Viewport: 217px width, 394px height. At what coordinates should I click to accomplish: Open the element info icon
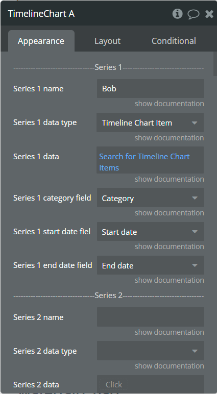tap(177, 14)
